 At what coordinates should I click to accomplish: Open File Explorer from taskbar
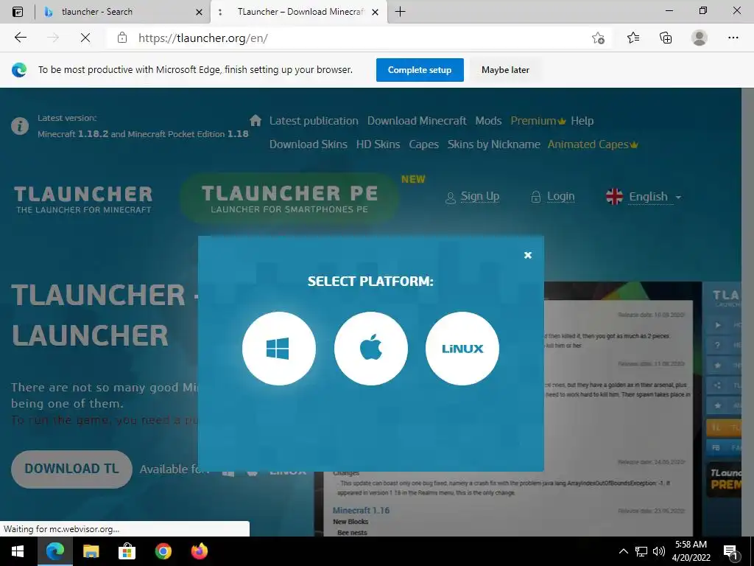pos(91,551)
